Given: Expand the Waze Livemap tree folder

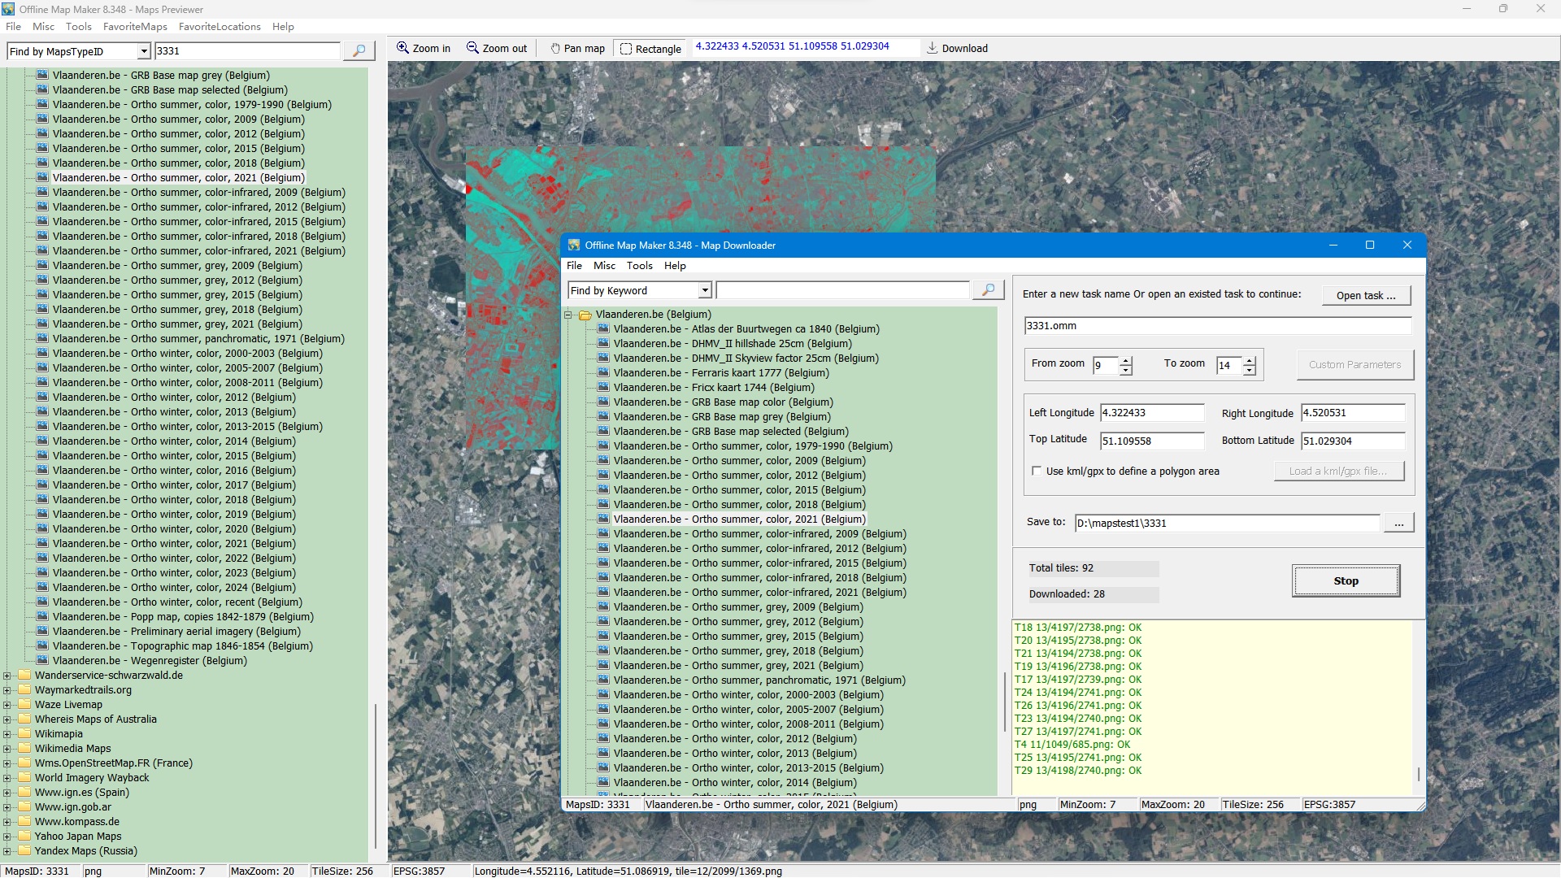Looking at the screenshot, I should point(7,705).
